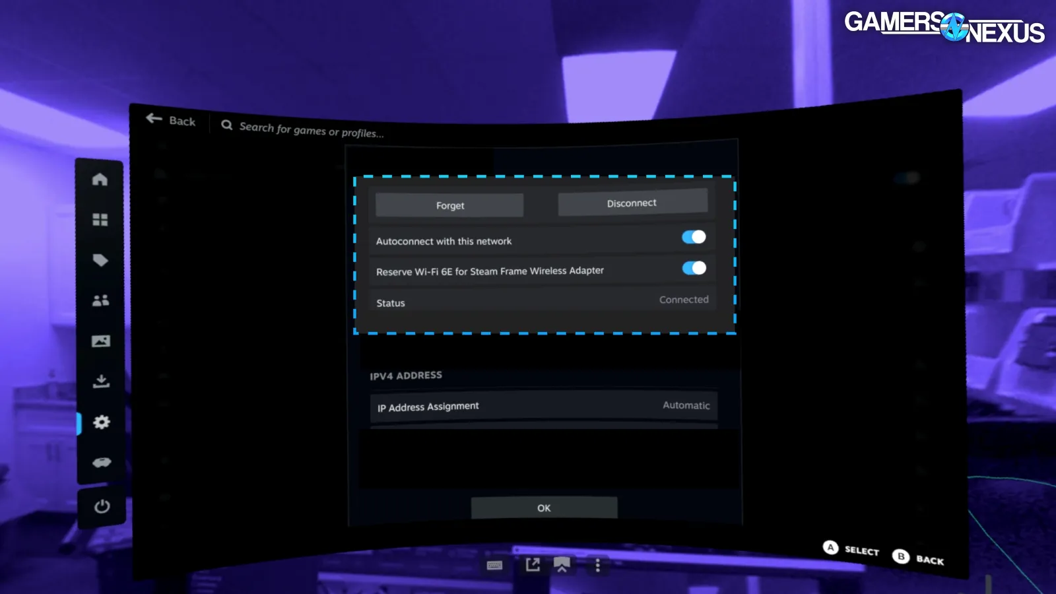The height and width of the screenshot is (594, 1056).
Task: Open the three-dot more options menu
Action: click(597, 566)
